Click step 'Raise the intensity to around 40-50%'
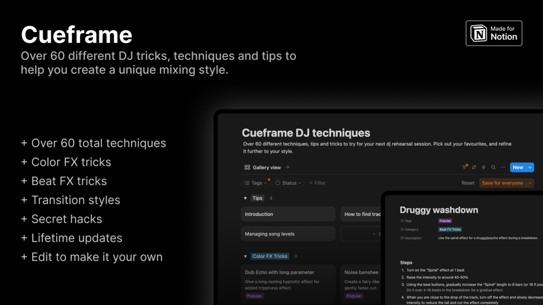Screen dimensions: 543x305 437,277
